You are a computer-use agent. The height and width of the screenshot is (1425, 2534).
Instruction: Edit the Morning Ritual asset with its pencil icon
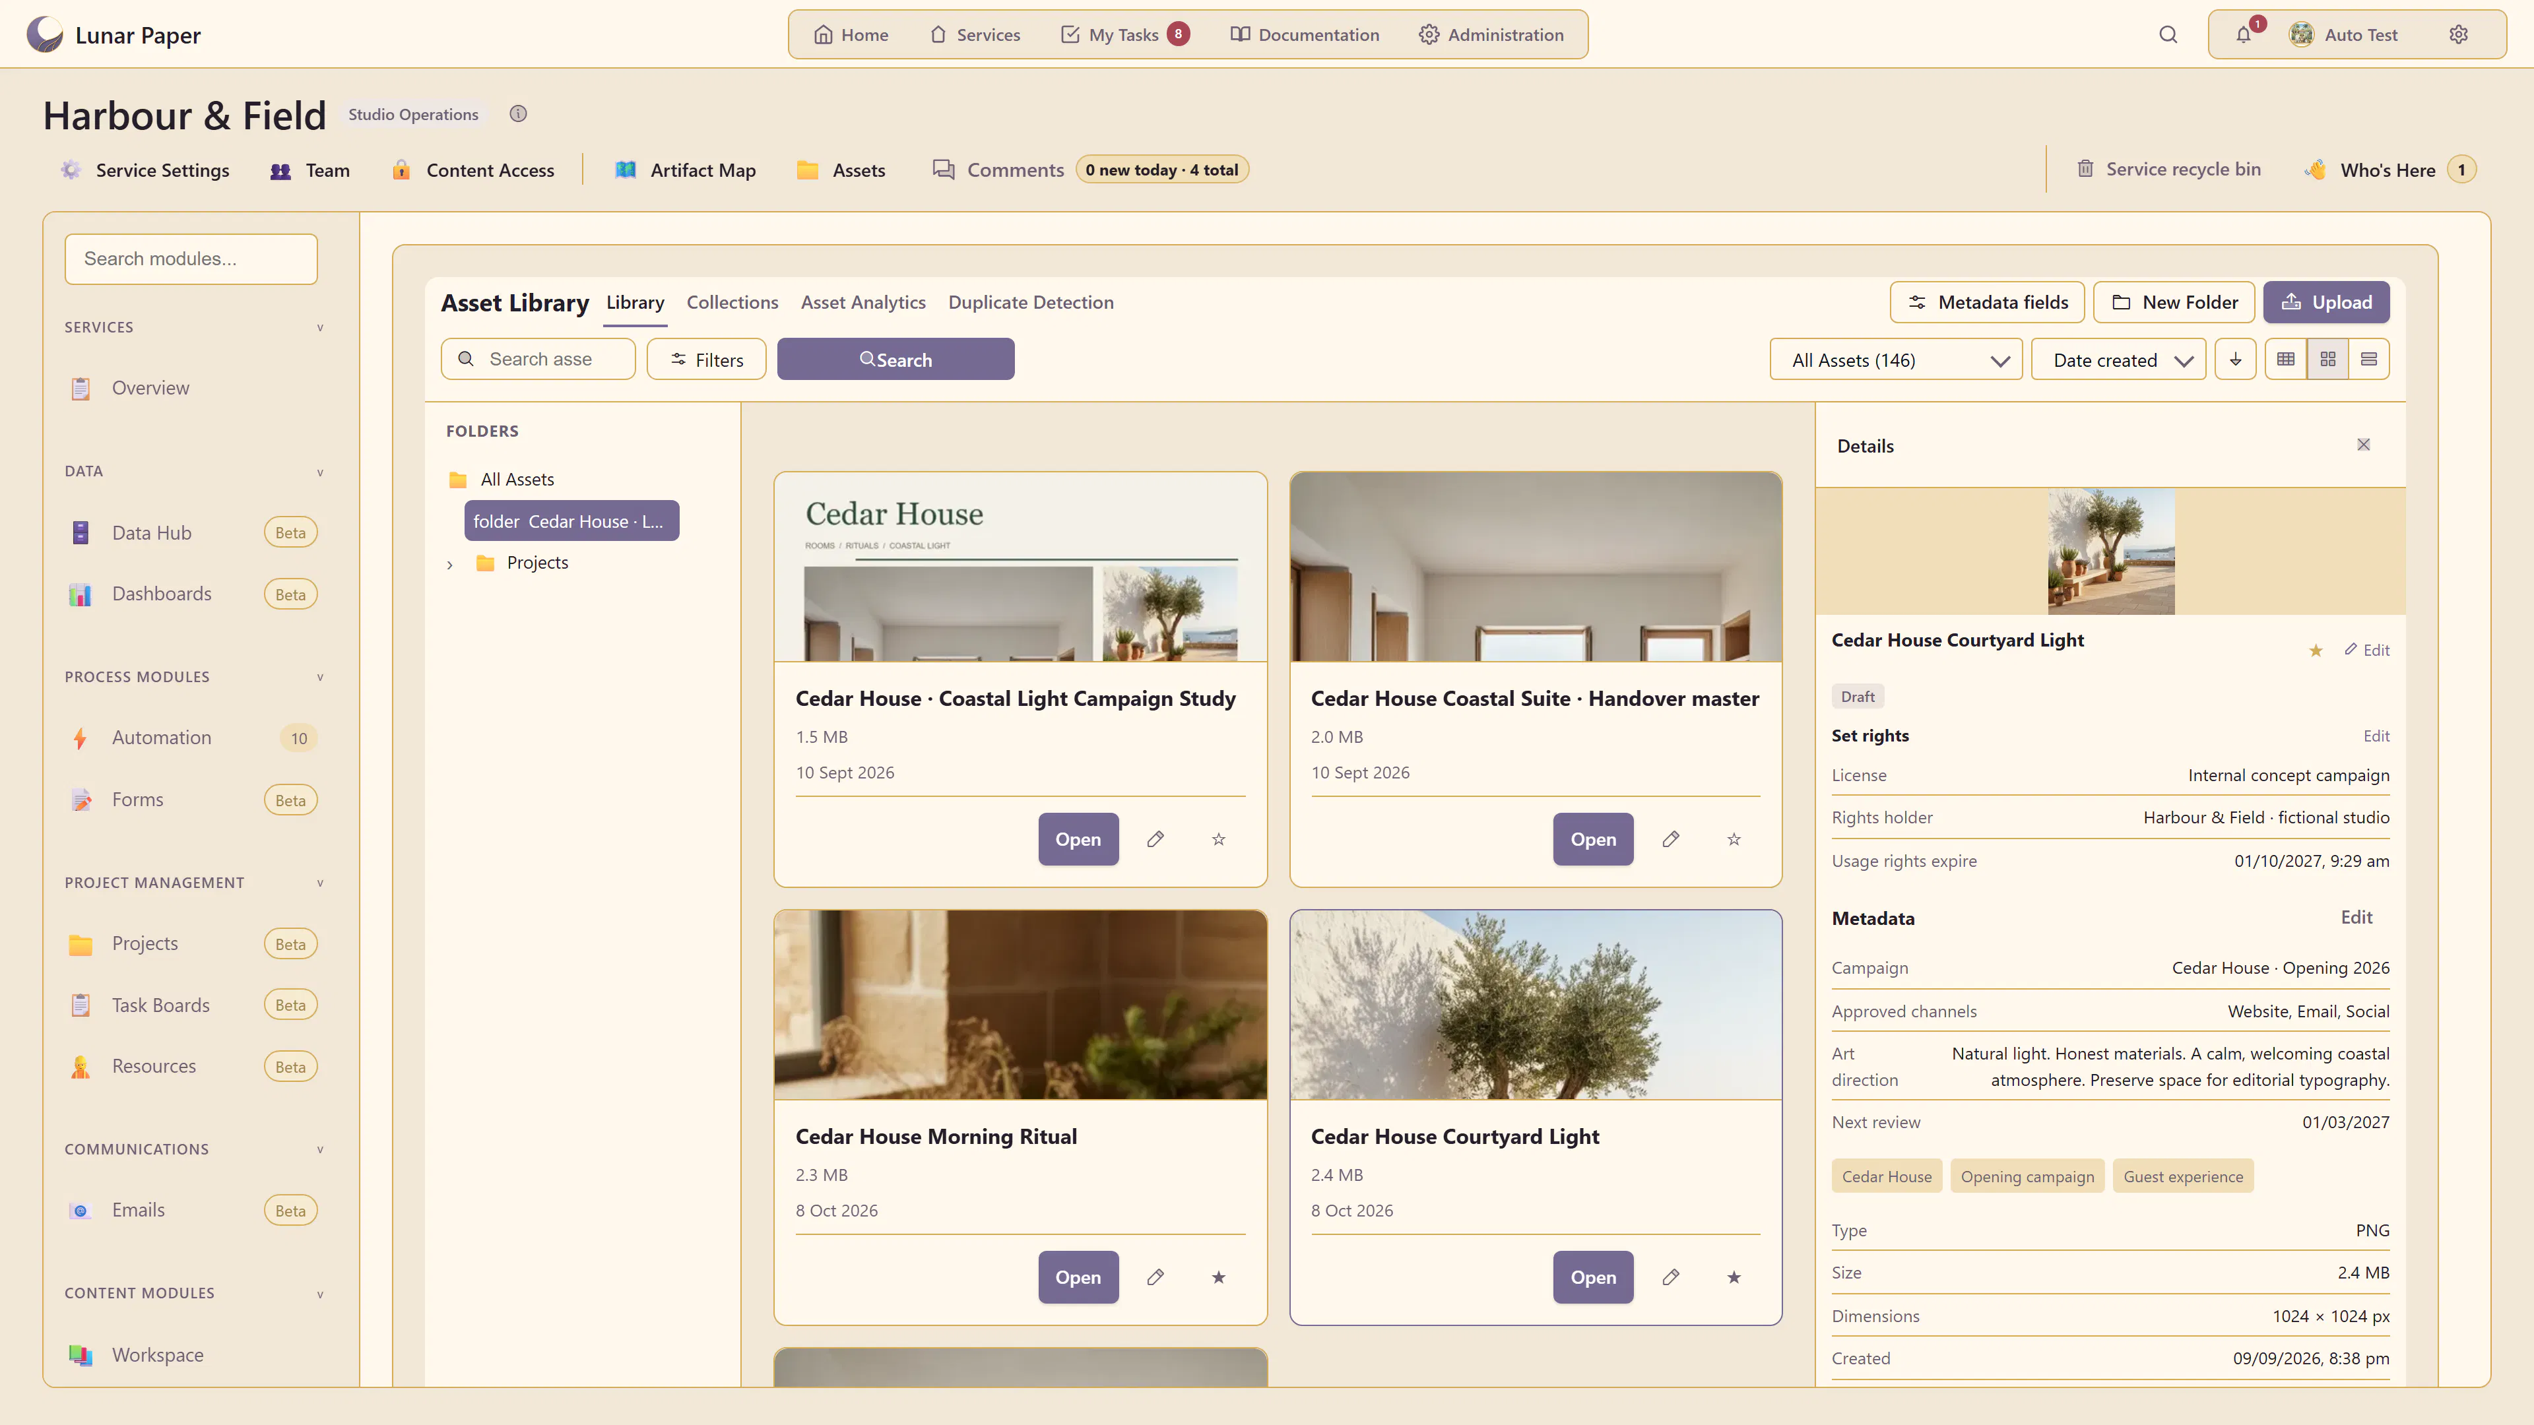tap(1156, 1277)
